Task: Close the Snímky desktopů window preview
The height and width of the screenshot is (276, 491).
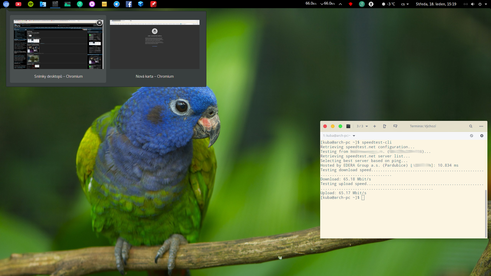Action: pos(99,23)
